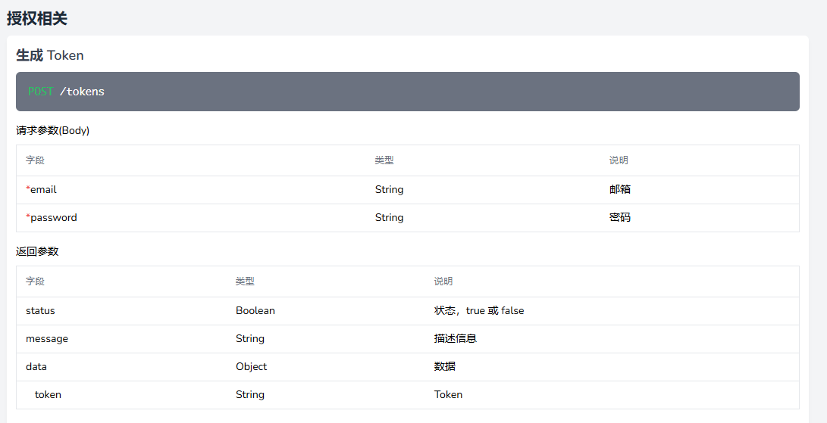Viewport: 827px width, 423px height.
Task: Click the 状态，true 或 false description
Action: 479,311
